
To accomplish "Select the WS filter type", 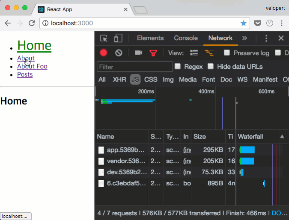I will [242, 79].
